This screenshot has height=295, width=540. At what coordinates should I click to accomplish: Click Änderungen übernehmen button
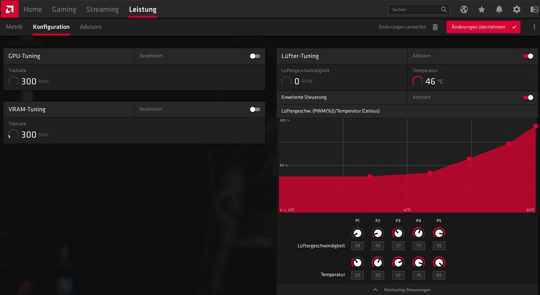click(x=483, y=27)
